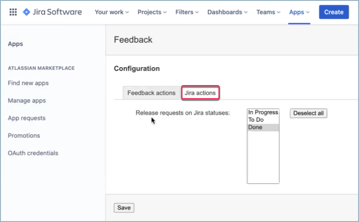The image size is (359, 222).
Task: Click the Atlassian Marketplace section label
Action: [x=41, y=68]
